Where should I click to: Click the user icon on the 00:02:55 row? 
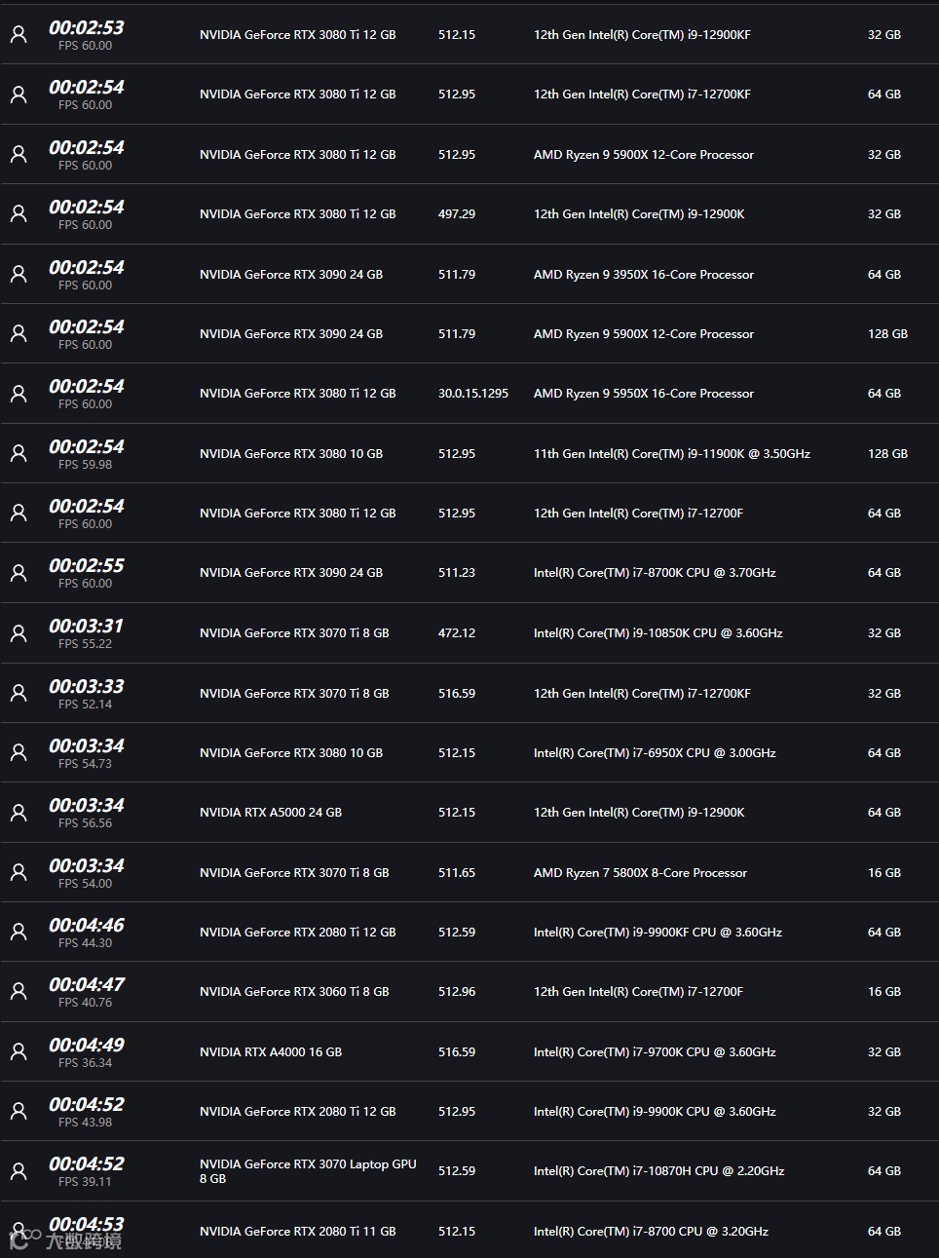[19, 573]
